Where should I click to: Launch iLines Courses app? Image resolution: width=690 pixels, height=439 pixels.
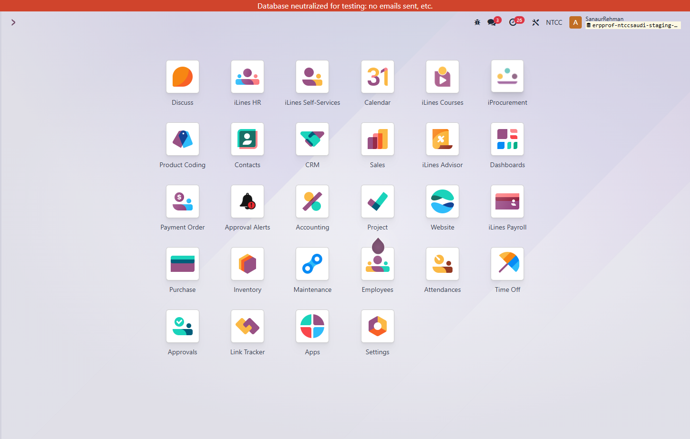click(x=443, y=77)
